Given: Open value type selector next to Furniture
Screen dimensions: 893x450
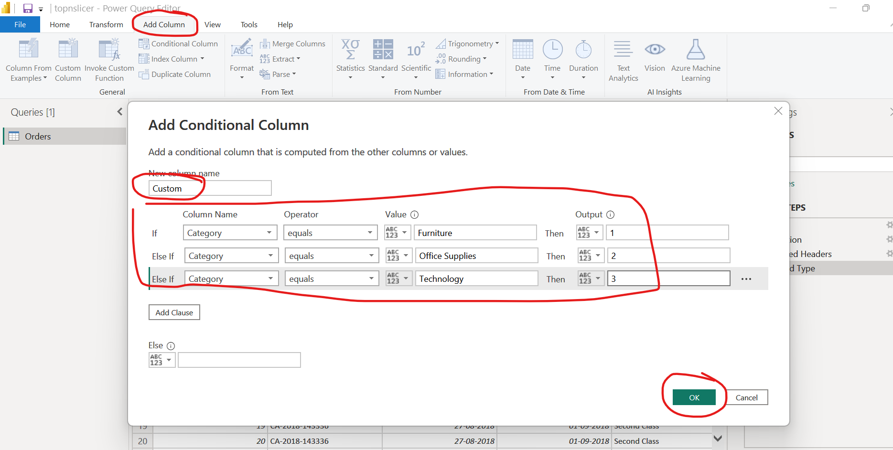Looking at the screenshot, I should tap(398, 233).
